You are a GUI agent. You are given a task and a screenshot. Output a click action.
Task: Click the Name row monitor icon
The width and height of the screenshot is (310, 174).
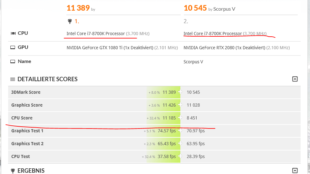[13, 61]
